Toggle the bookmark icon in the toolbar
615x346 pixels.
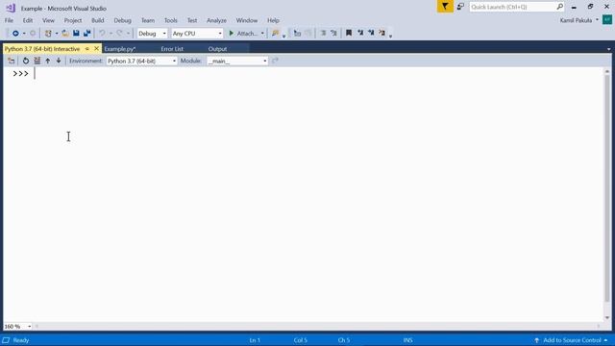[349, 34]
